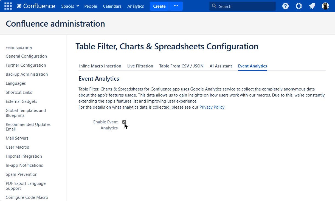Open the app switcher grid icon
This screenshot has height=201, width=335.
pyautogui.click(x=8, y=6)
